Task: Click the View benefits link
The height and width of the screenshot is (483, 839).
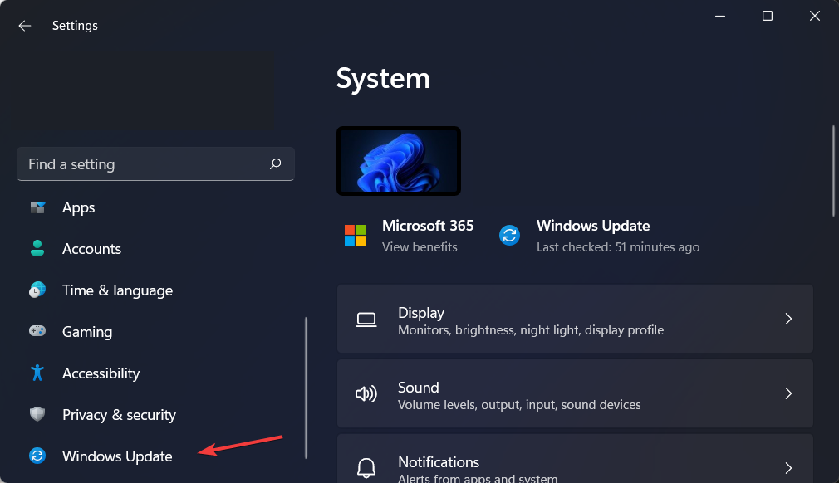Action: [x=419, y=246]
